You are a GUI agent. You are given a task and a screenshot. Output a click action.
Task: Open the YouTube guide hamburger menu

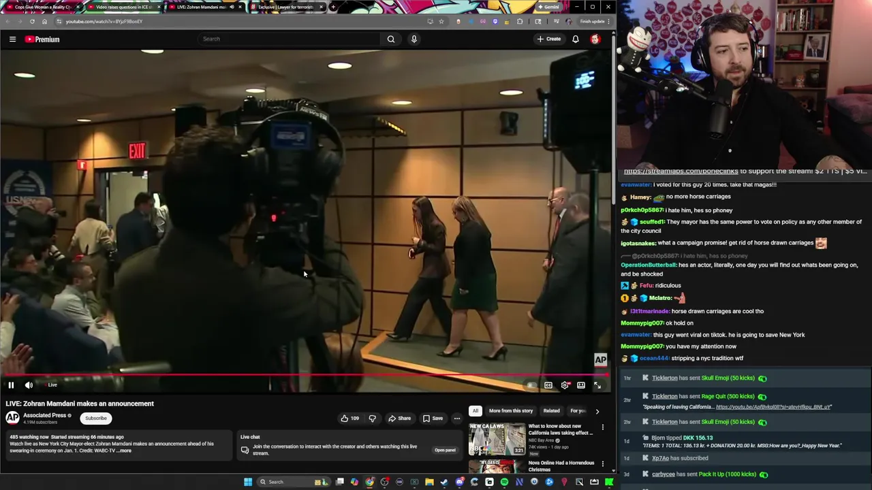[12, 39]
